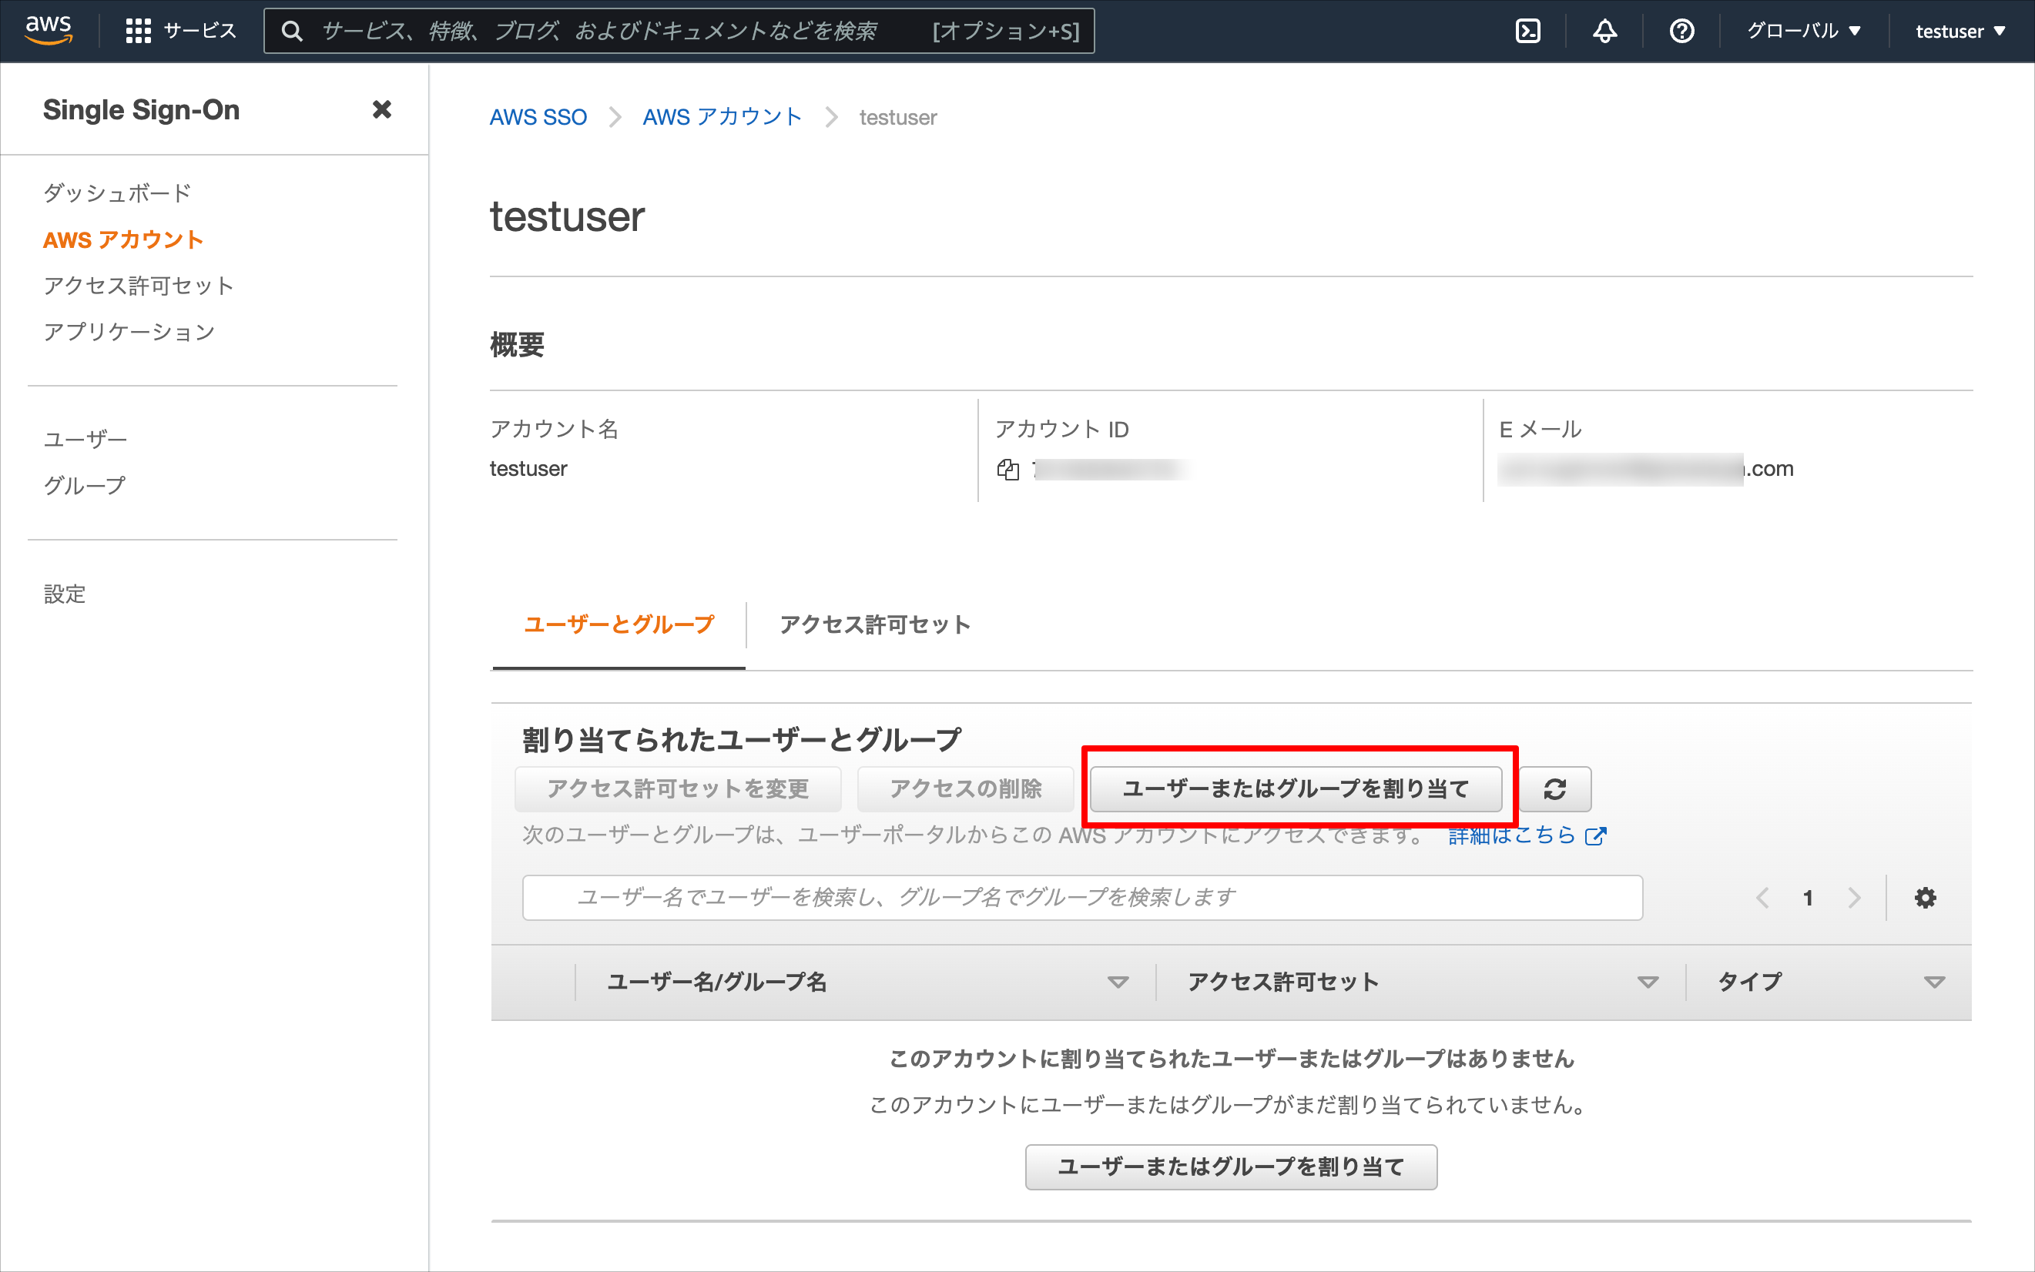Focus the top AWS search field
Viewport: 2035px width, 1272px height.
click(x=679, y=31)
